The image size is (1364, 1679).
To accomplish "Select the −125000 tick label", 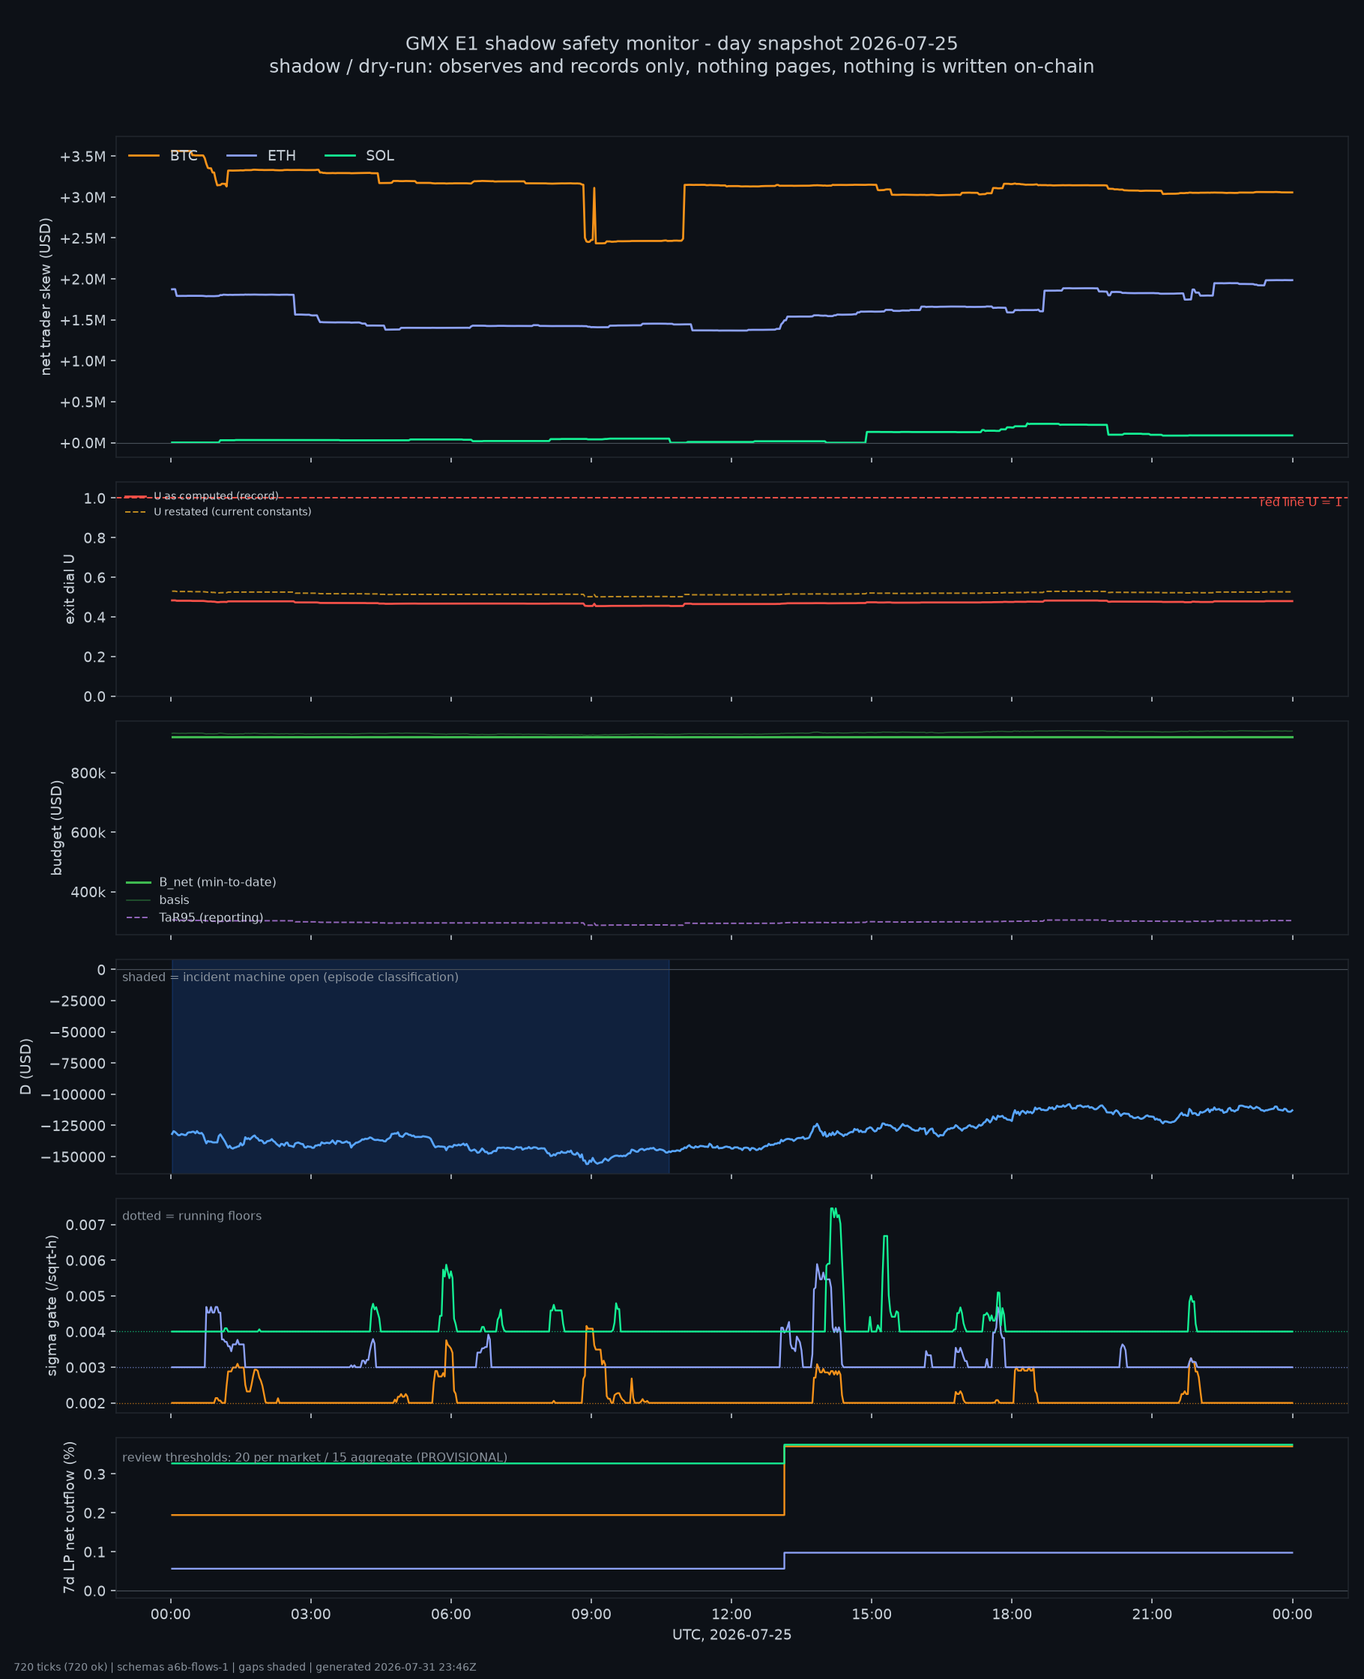I will 74,1126.
